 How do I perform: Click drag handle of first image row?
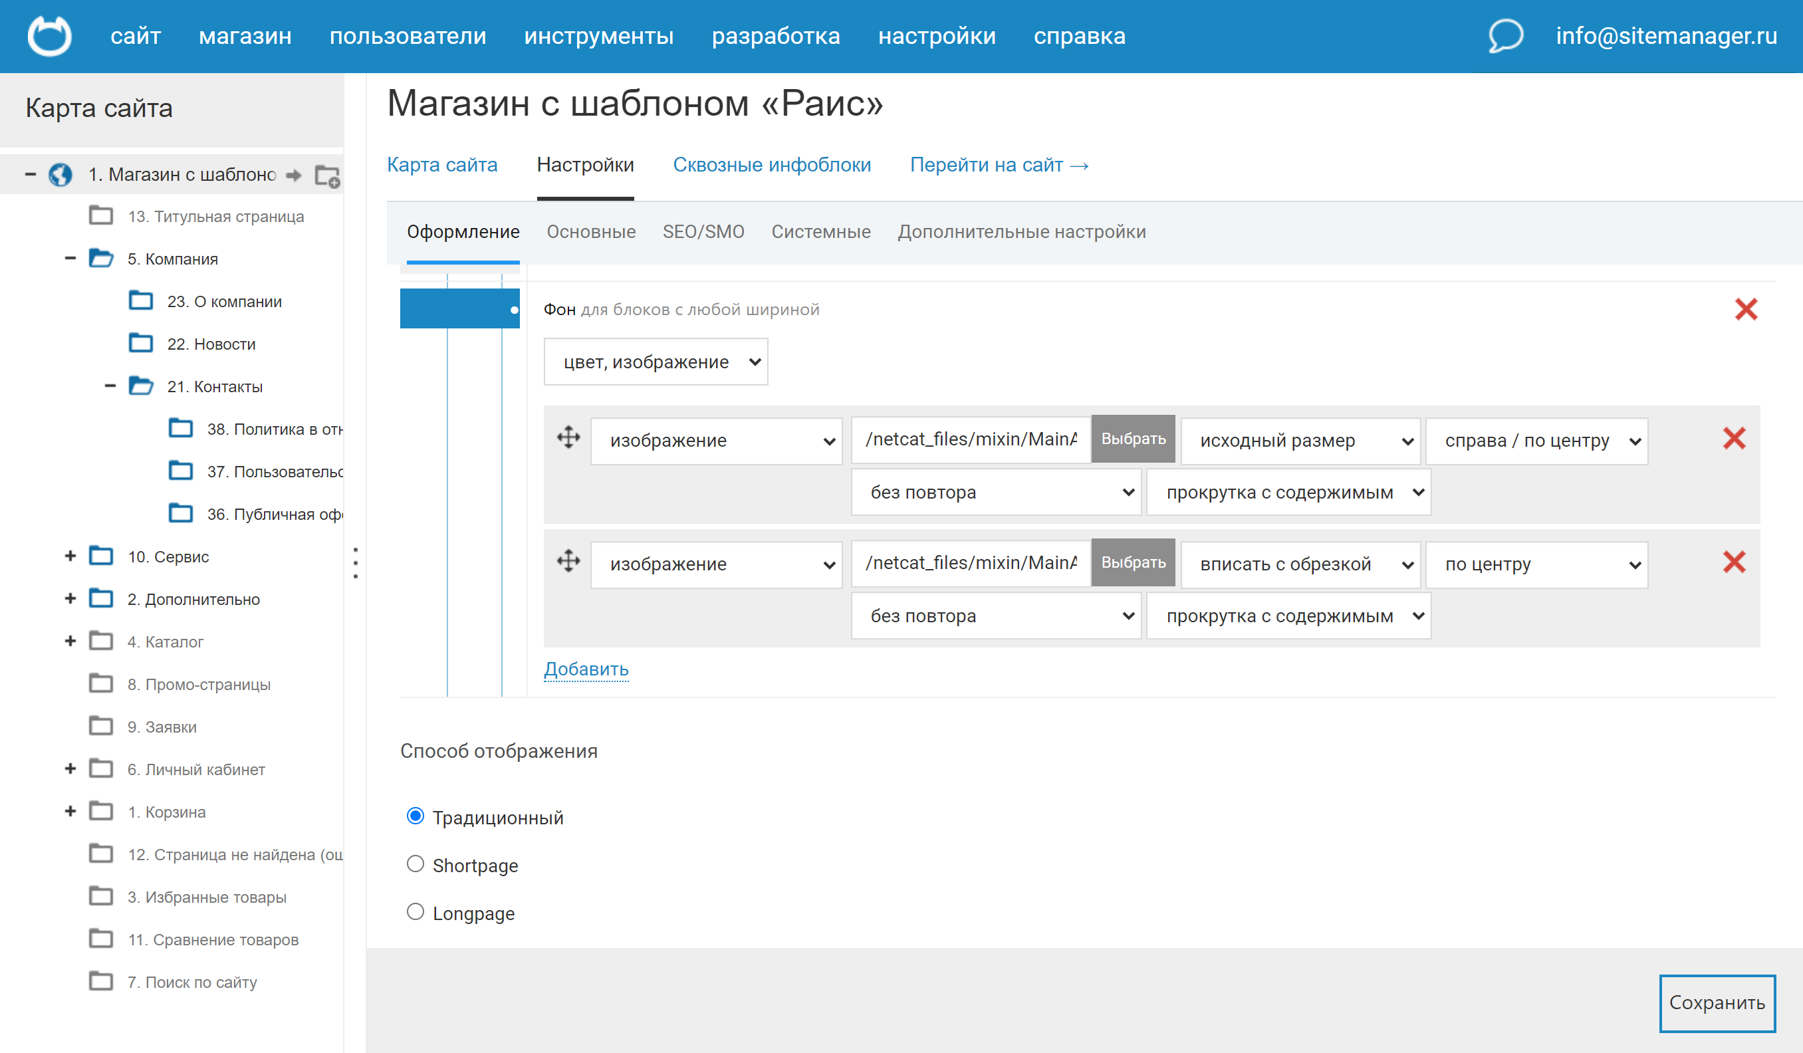point(569,437)
